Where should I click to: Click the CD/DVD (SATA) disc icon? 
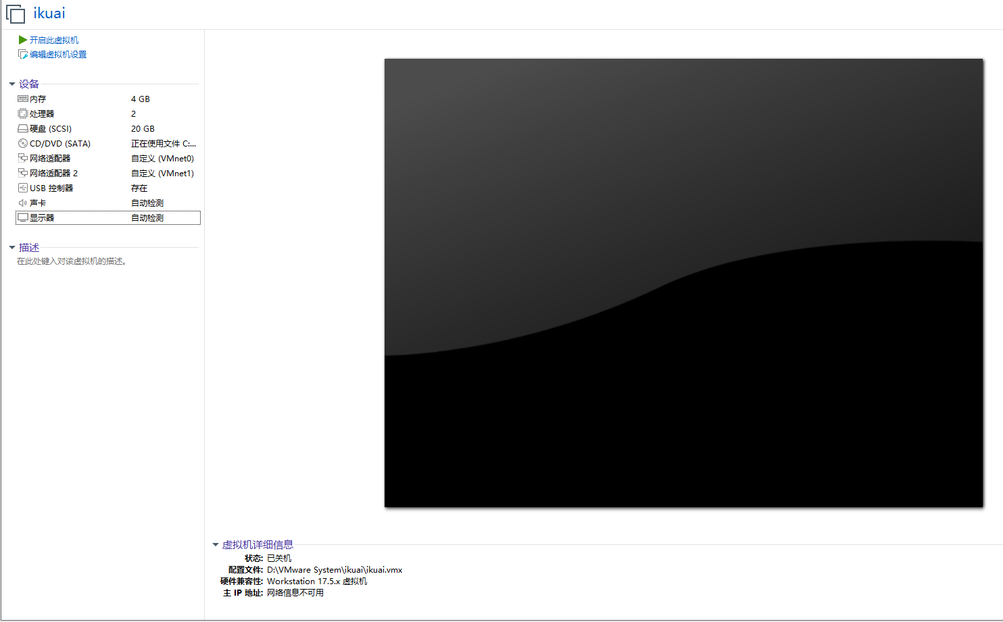click(x=23, y=143)
